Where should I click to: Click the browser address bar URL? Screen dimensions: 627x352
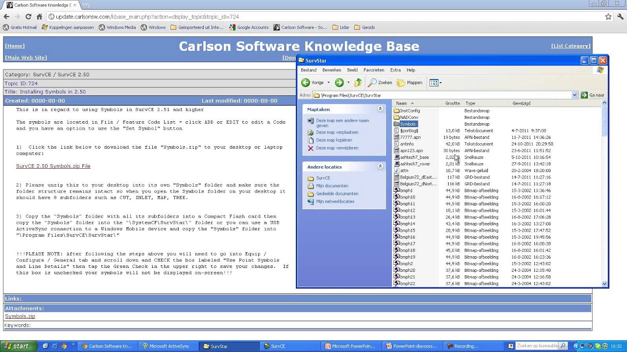pos(147,17)
